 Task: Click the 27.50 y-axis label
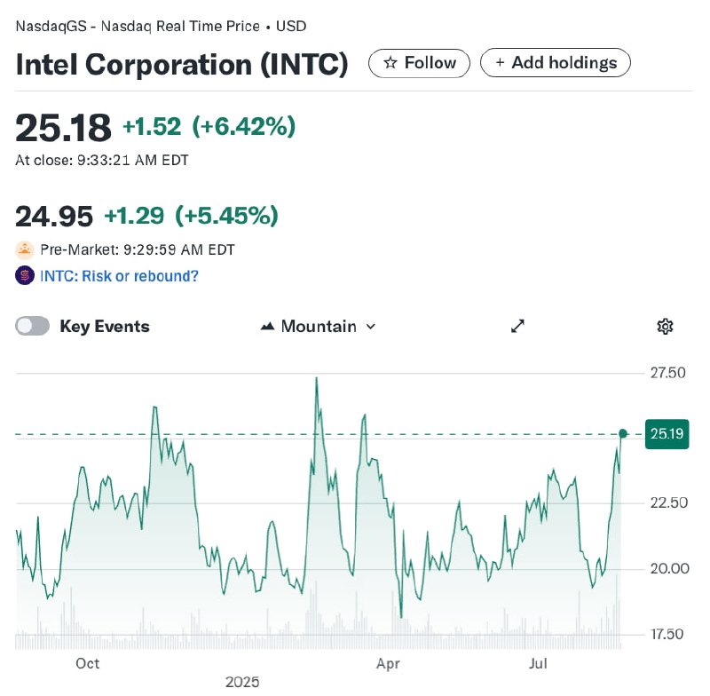pyautogui.click(x=668, y=373)
